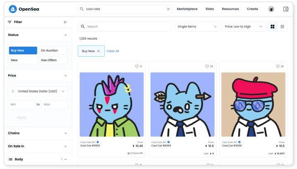Open the Price: Low to High sort dropdown
Viewport: 297px width, 169px height.
pyautogui.click(x=244, y=26)
